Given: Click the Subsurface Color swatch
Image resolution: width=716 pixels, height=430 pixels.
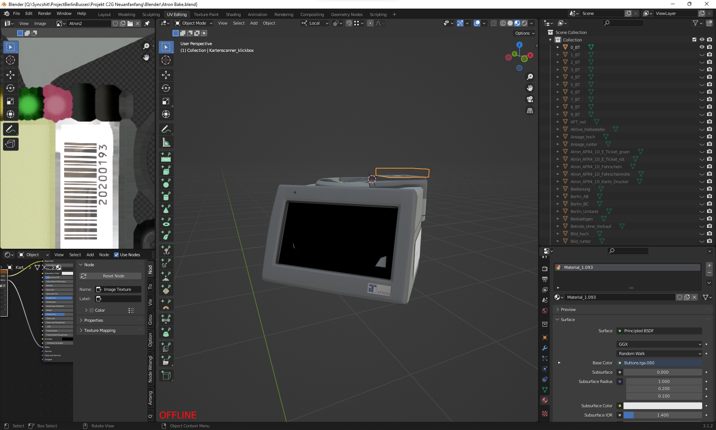Looking at the screenshot, I should 662,406.
